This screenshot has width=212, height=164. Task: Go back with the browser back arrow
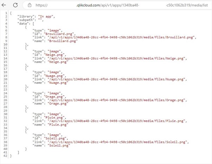[4, 5]
